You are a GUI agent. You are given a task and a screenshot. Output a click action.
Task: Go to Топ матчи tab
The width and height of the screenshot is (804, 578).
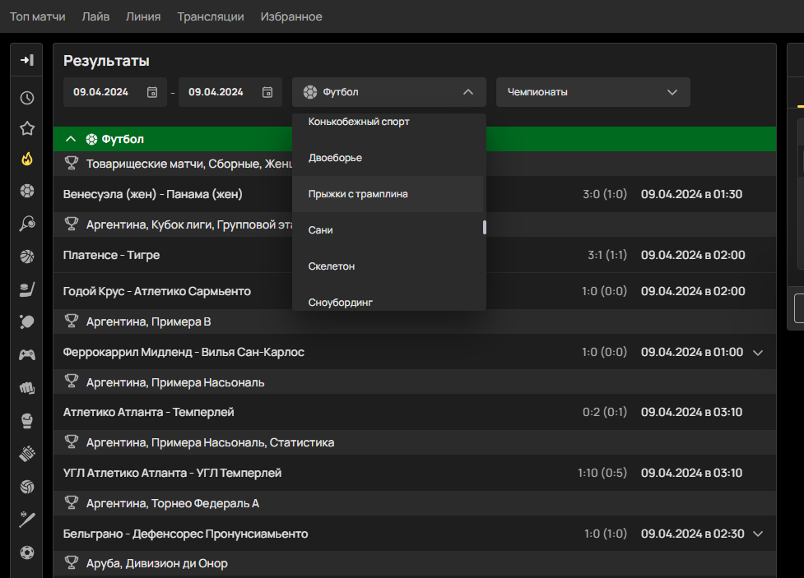click(x=37, y=16)
